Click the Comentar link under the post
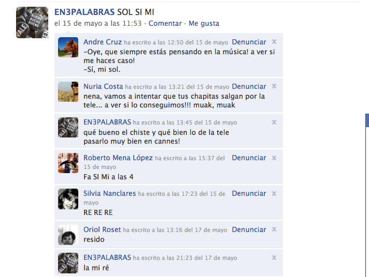Screen dimensions: 369x277 [165, 23]
